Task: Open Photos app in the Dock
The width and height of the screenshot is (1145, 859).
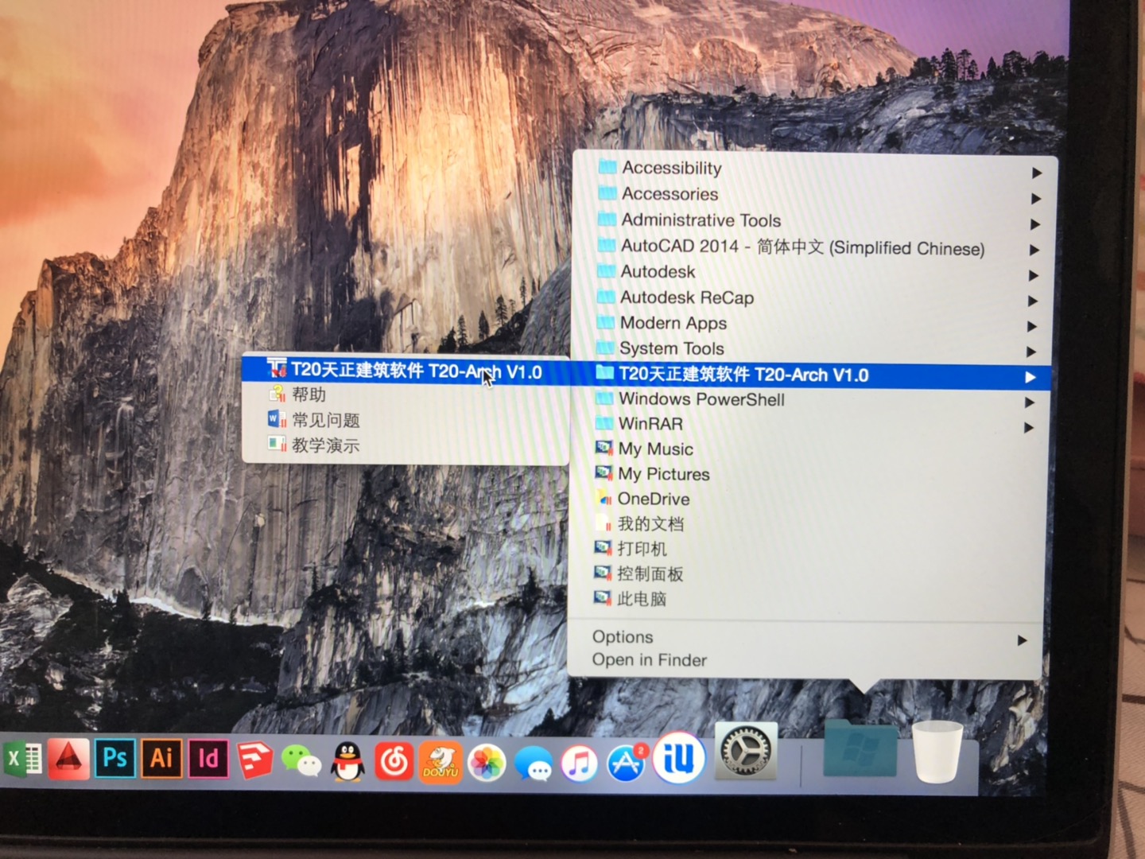Action: (487, 764)
